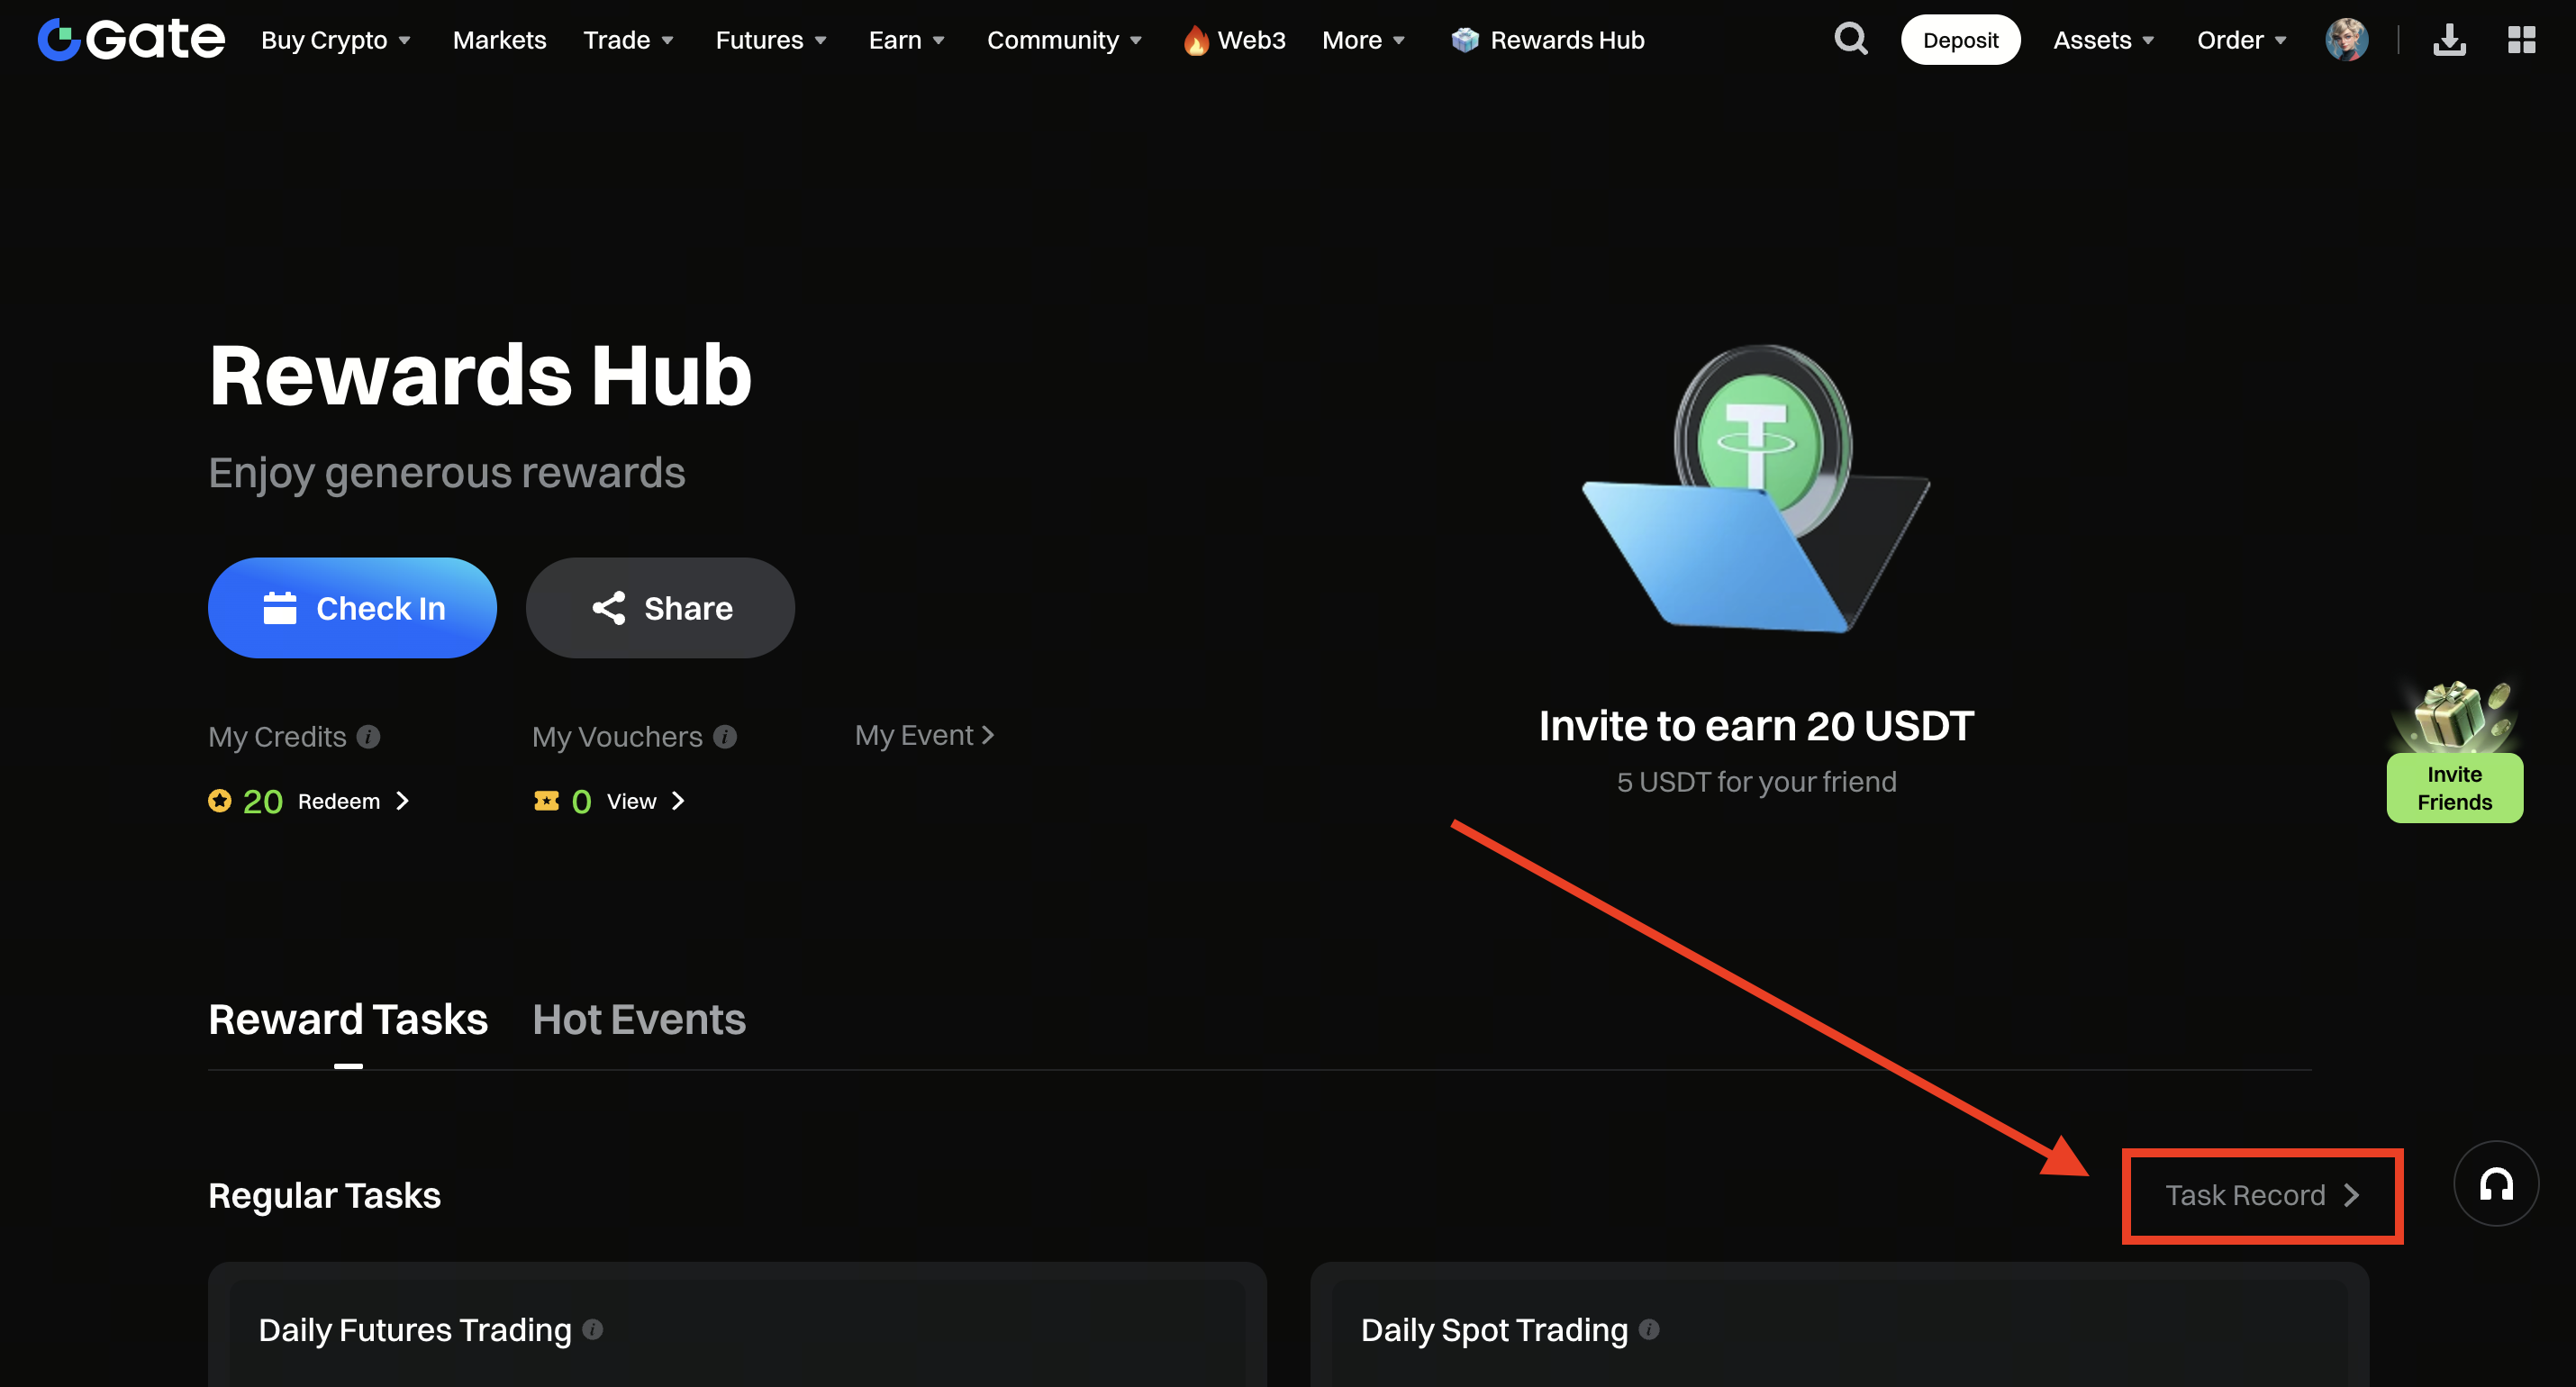The width and height of the screenshot is (2576, 1387).
Task: Open the Markets menu item
Action: point(499,40)
